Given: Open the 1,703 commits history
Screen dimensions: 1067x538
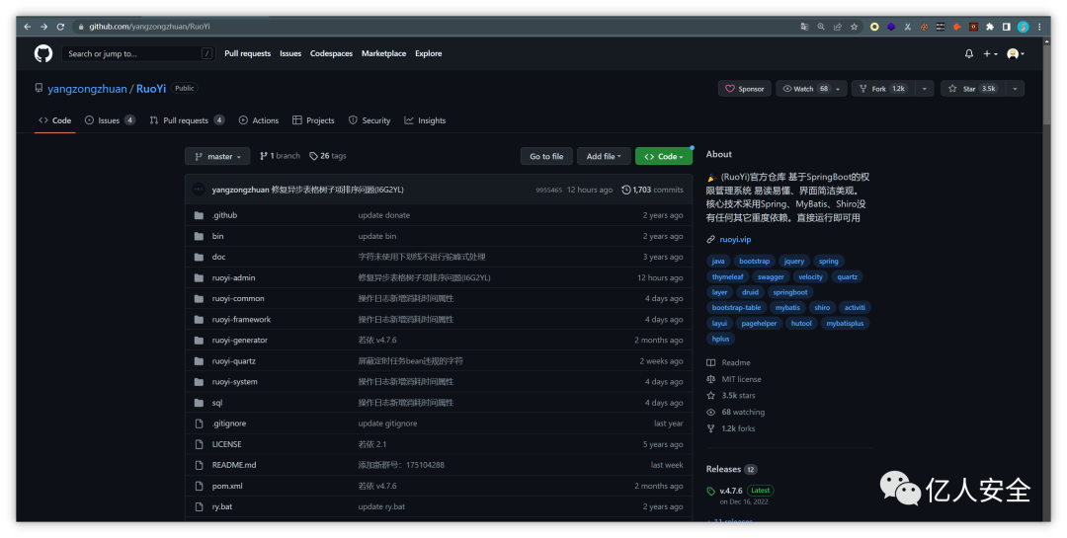Looking at the screenshot, I should coord(652,190).
